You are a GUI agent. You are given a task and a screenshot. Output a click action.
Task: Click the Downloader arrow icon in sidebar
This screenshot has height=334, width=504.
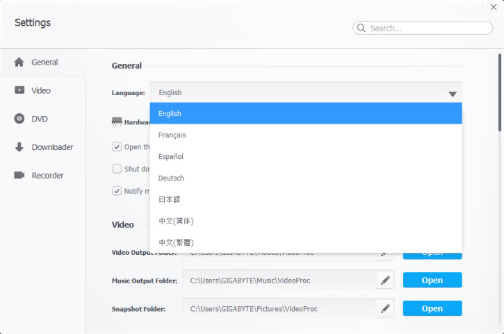[x=19, y=147]
